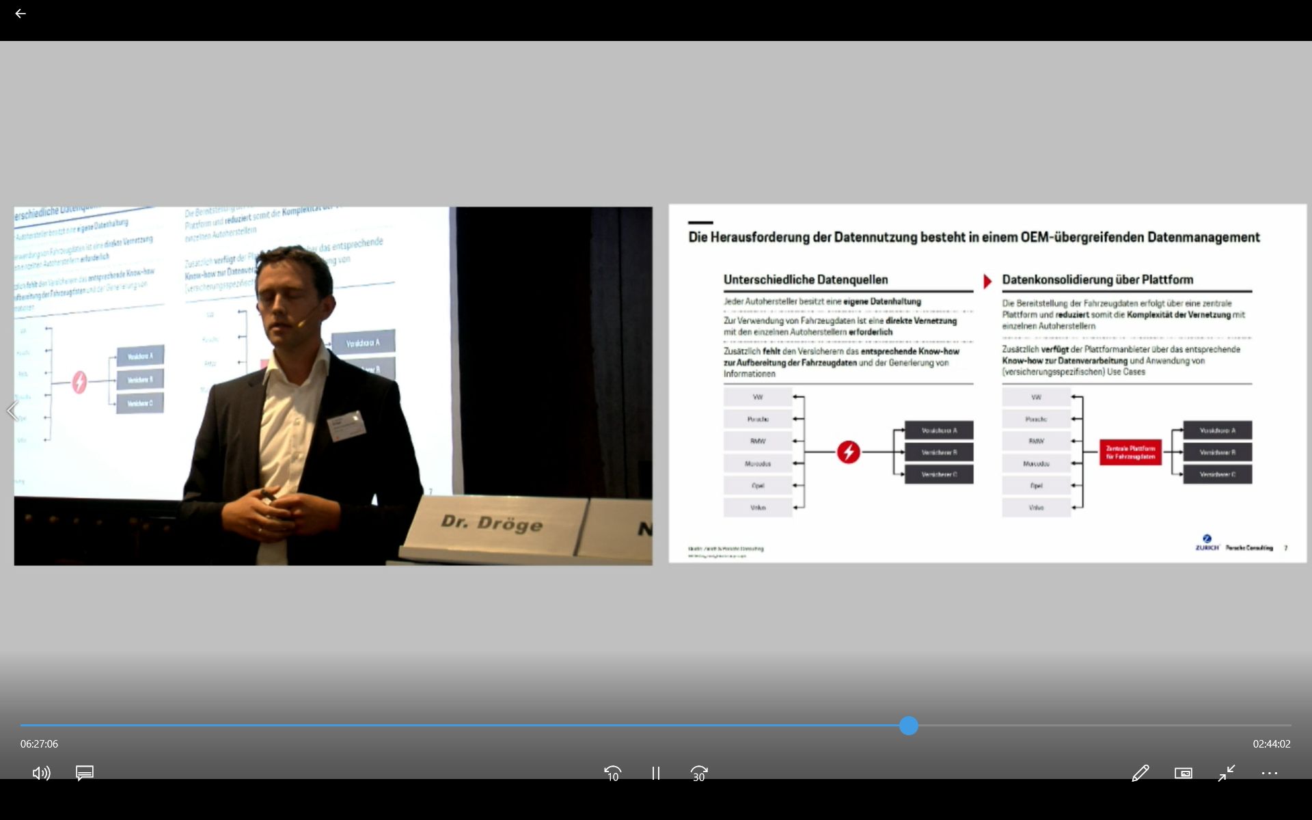Skip forward 30 seconds
Viewport: 1312px width, 820px height.
pyautogui.click(x=699, y=773)
